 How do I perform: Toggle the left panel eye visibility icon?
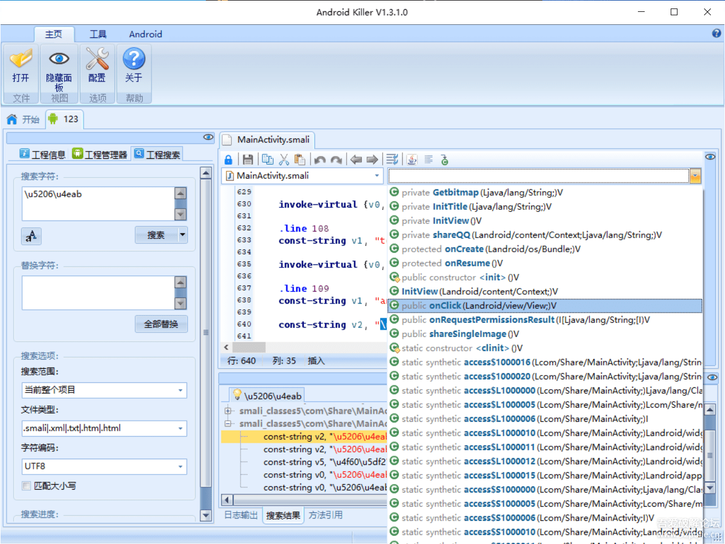pos(208,137)
